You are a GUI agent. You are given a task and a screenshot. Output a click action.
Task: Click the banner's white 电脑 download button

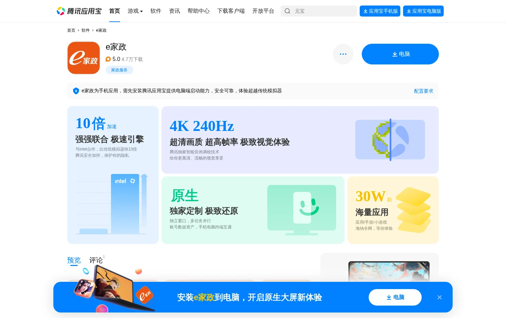coord(395,297)
